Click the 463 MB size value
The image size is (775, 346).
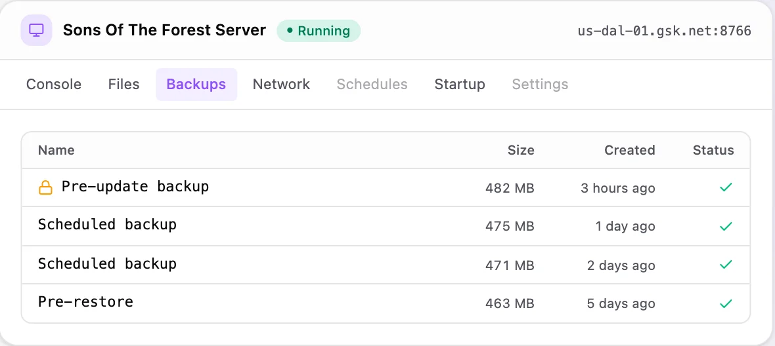(510, 304)
